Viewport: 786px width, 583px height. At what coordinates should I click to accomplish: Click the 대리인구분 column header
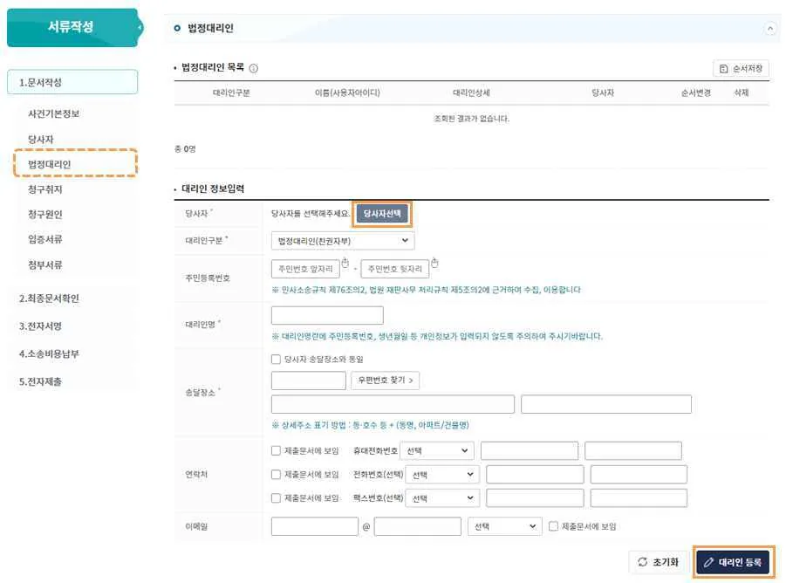[231, 93]
